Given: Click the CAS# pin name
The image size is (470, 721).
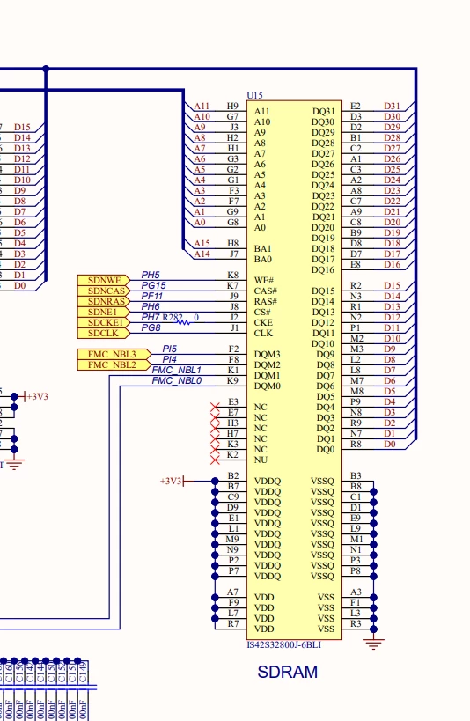Looking at the screenshot, I should (265, 291).
